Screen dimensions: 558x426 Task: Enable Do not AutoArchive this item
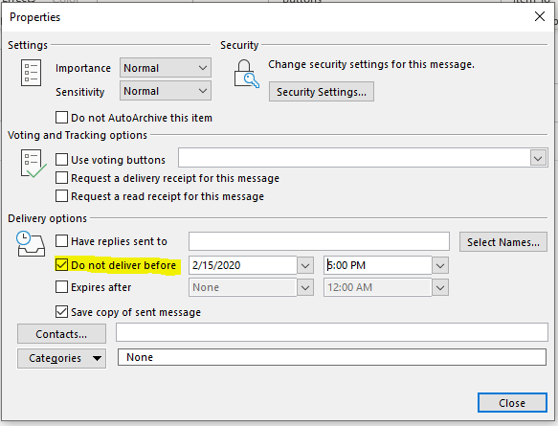tap(61, 118)
